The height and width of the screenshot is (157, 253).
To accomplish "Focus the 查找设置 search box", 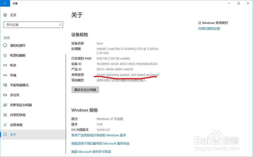I will click(33, 25).
